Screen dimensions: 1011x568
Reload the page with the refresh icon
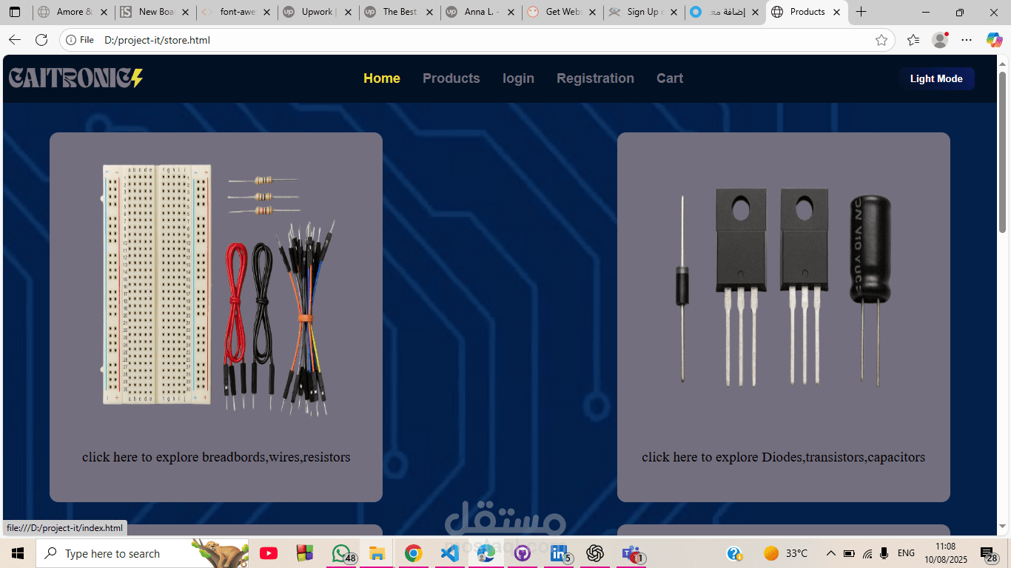coord(41,40)
